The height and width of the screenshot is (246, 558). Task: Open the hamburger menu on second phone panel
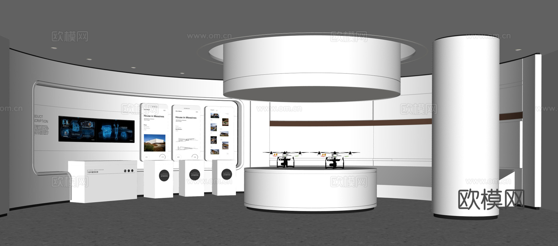197,112
